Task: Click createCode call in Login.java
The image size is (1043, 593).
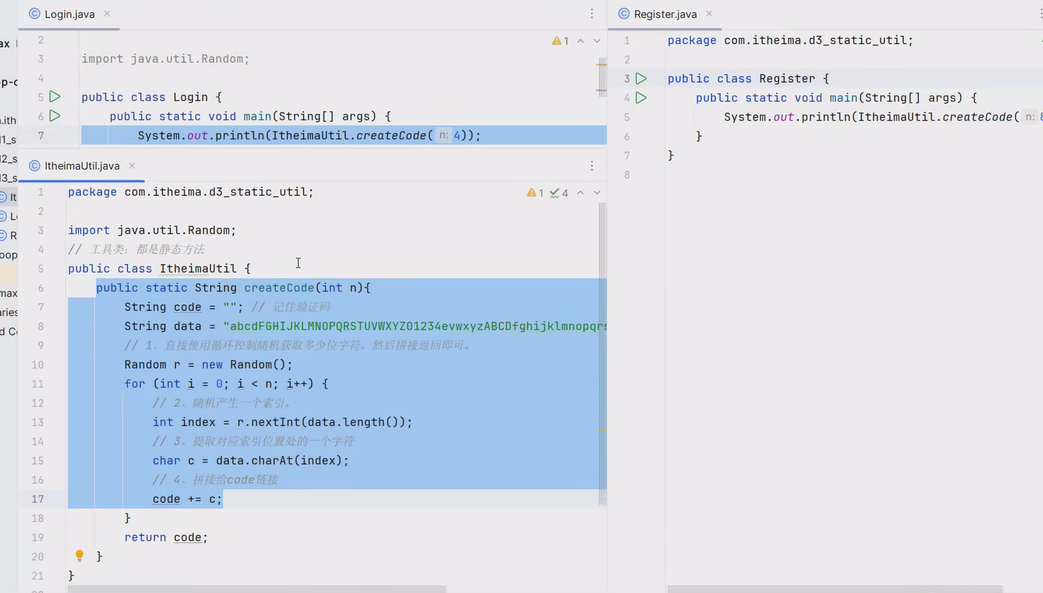Action: 391,136
